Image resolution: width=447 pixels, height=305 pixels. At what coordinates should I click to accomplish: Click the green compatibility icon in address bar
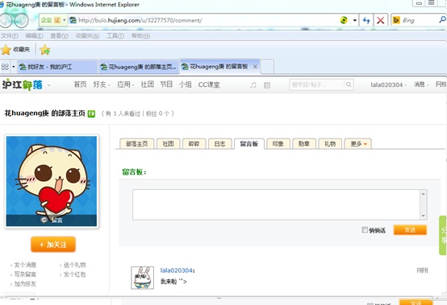click(344, 20)
